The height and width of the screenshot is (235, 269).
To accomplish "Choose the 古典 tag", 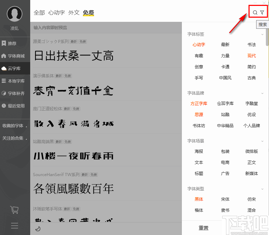I will click(x=252, y=78).
